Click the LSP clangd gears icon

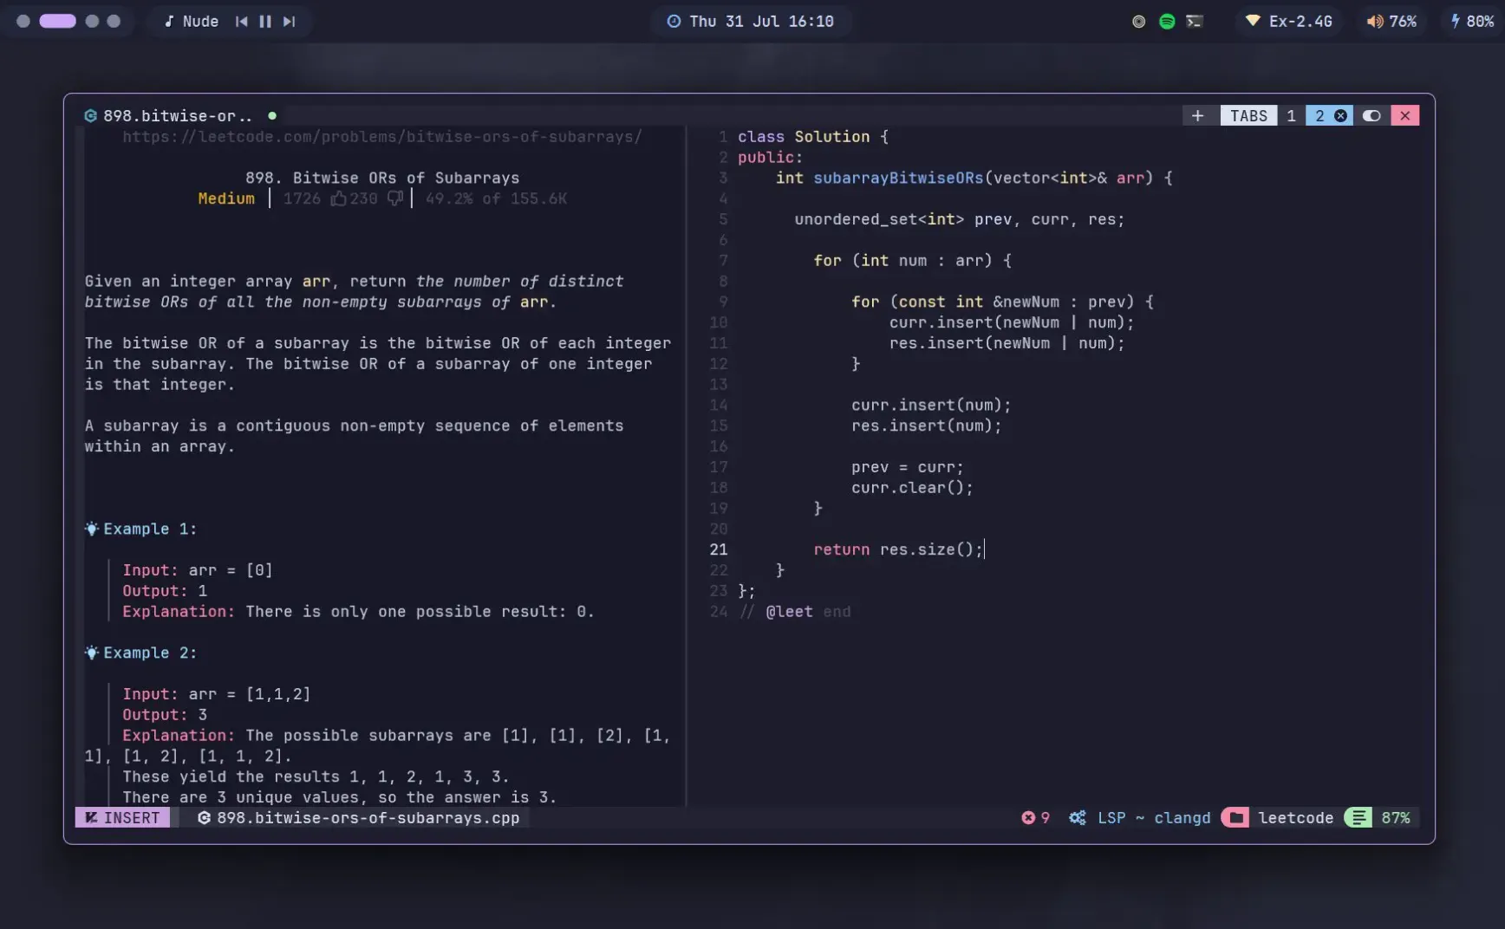pos(1077,817)
